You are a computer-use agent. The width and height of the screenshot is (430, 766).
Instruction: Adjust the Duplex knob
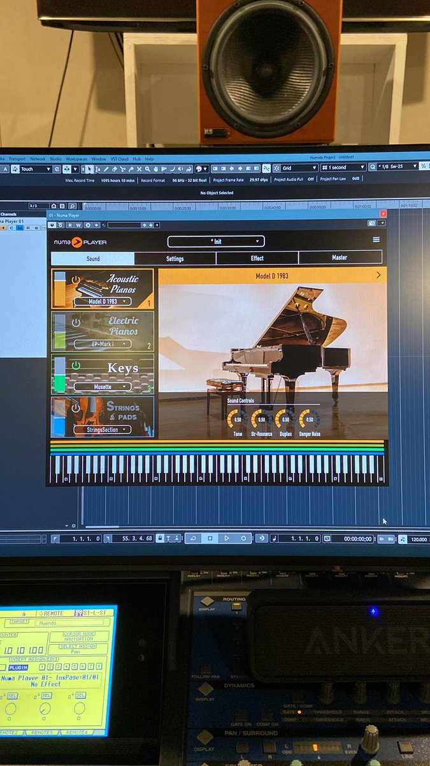pyautogui.click(x=285, y=419)
